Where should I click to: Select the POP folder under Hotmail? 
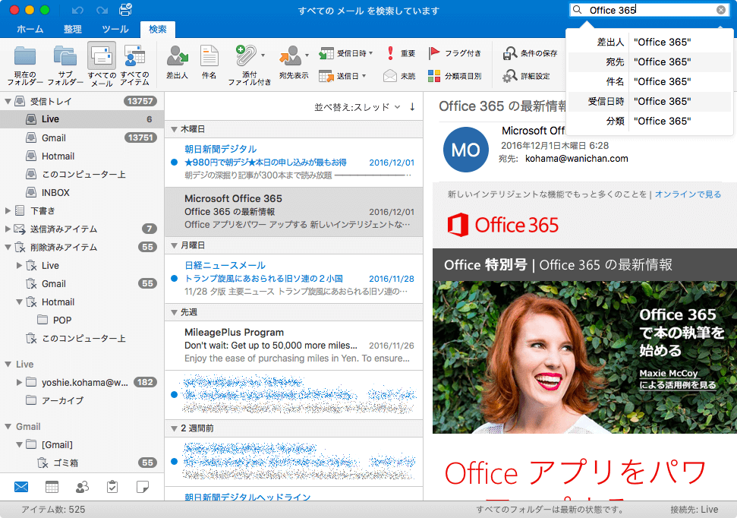click(x=82, y=320)
